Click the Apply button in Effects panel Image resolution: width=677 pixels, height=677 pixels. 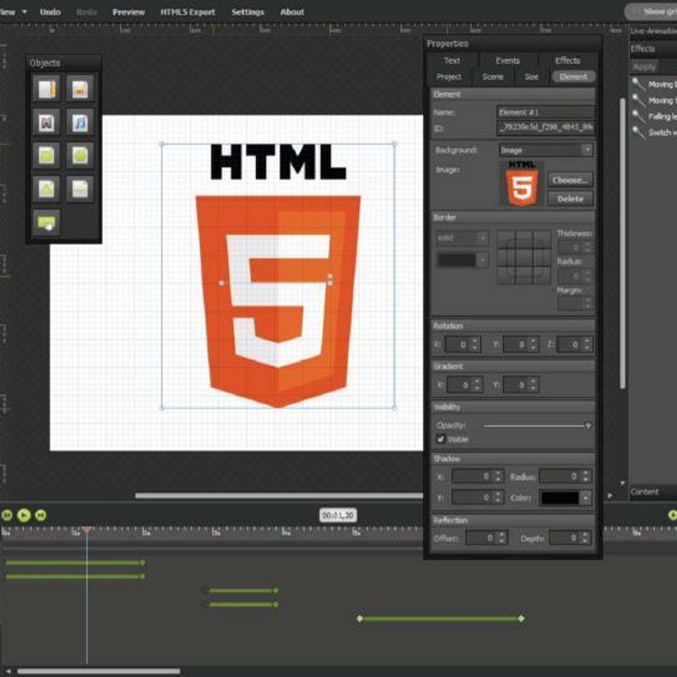pos(644,66)
